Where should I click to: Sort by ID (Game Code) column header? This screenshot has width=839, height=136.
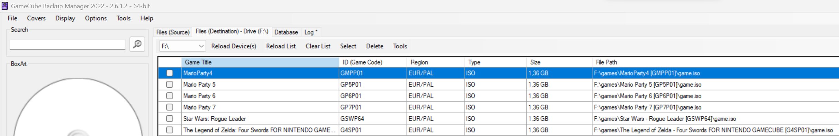coord(373,62)
